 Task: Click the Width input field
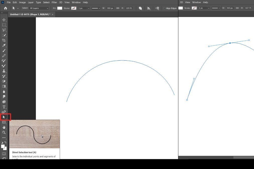(x=110, y=8)
